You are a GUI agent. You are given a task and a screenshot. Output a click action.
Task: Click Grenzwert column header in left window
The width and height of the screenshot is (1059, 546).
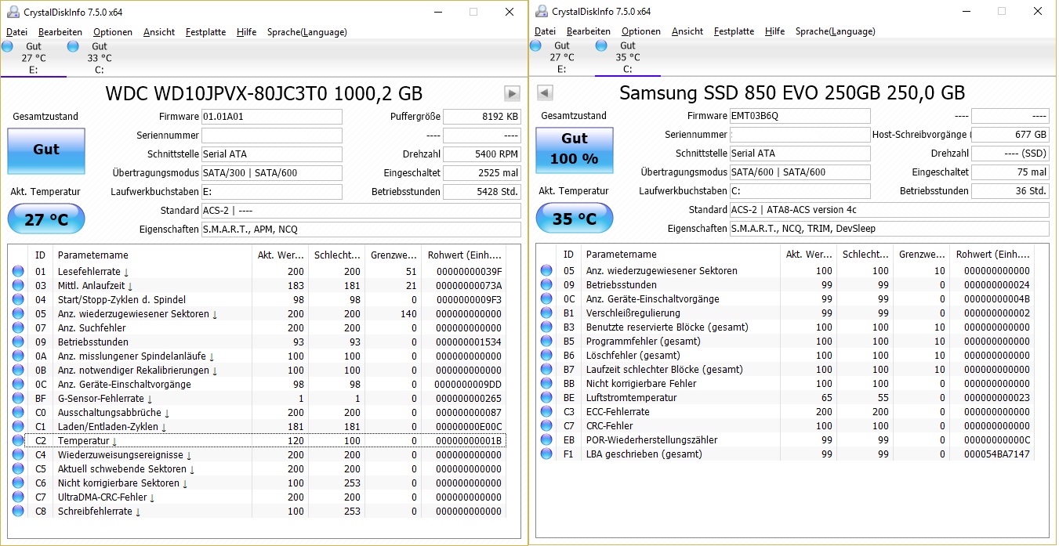click(x=393, y=255)
